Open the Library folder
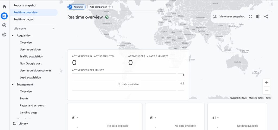 tap(23, 123)
